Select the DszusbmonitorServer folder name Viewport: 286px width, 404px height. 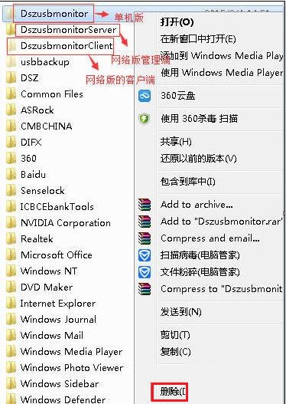[x=68, y=30]
